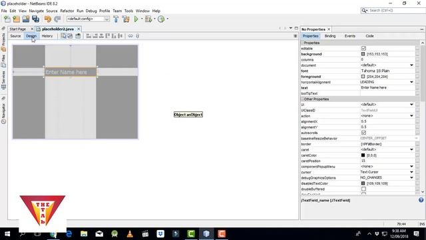
Task: Click the align bottom in row icon
Action: (114, 36)
